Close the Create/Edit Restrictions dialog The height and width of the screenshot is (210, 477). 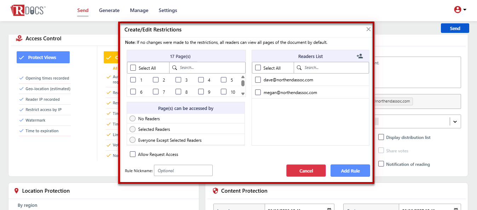point(368,29)
